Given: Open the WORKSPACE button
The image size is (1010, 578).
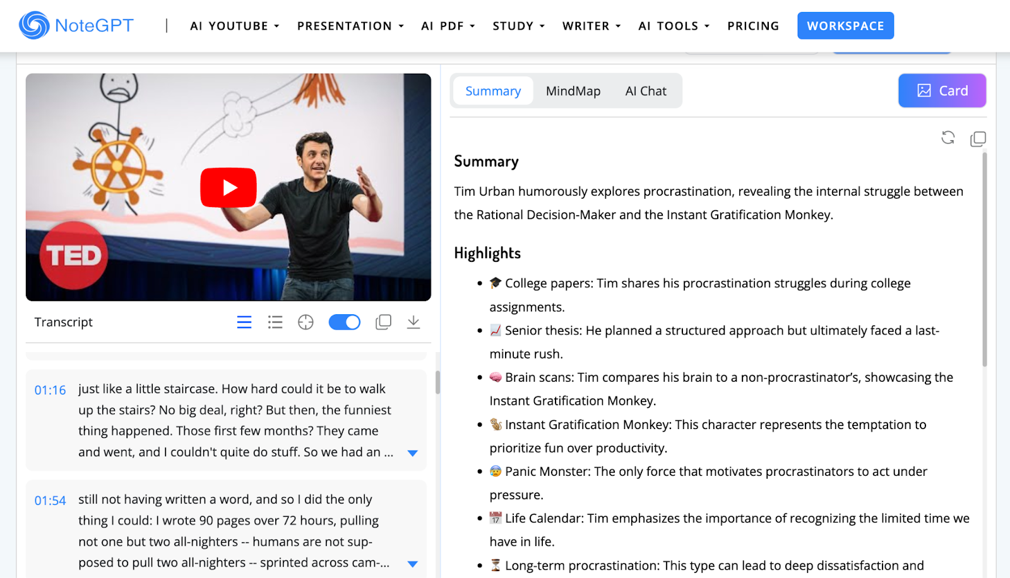Looking at the screenshot, I should click(845, 26).
